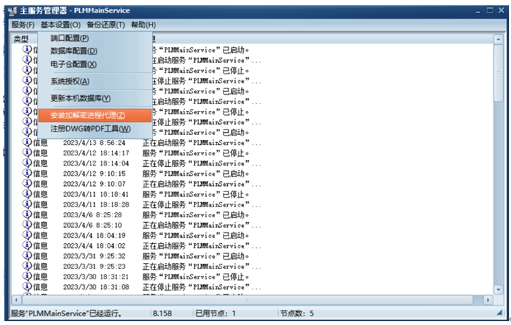Click the vertical scrollbar down arrow
Viewport: 511px width, 325px height.
pos(499,288)
